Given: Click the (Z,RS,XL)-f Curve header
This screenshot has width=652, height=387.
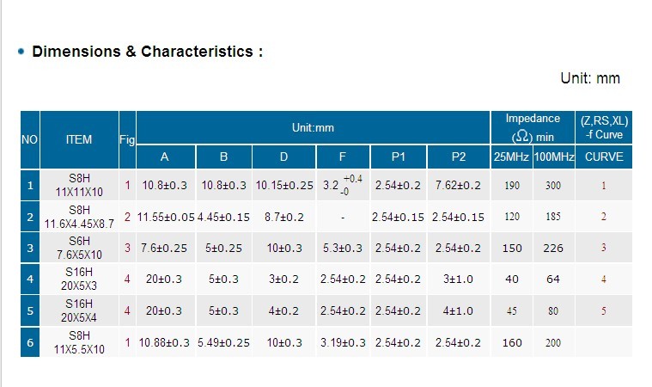Looking at the screenshot, I should click(604, 127).
